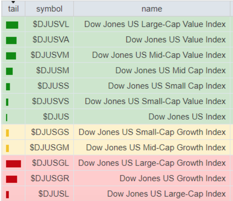Click the symbol column header

click(x=49, y=9)
